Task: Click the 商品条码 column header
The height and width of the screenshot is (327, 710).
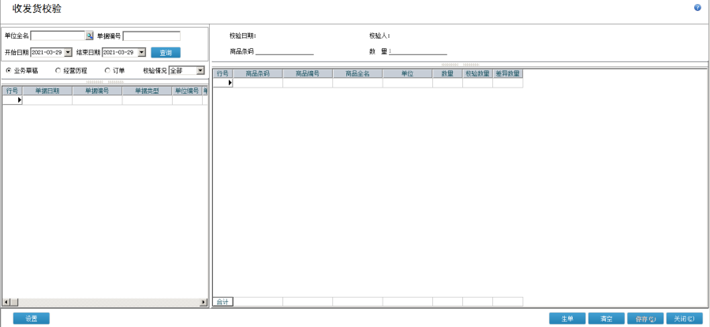Action: tap(258, 73)
